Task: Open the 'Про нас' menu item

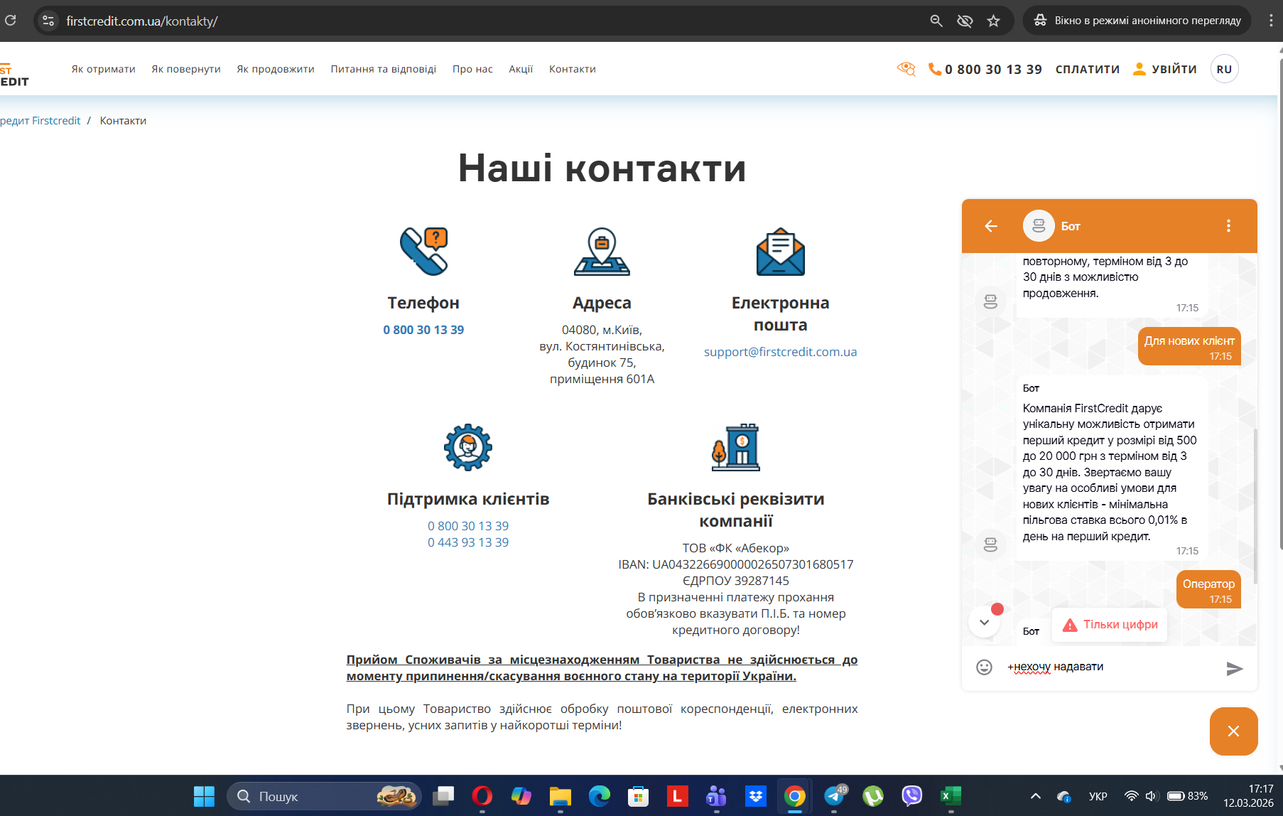Action: pyautogui.click(x=472, y=69)
